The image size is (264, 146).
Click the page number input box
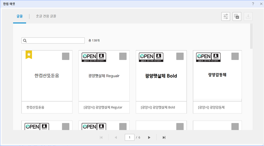point(129,137)
